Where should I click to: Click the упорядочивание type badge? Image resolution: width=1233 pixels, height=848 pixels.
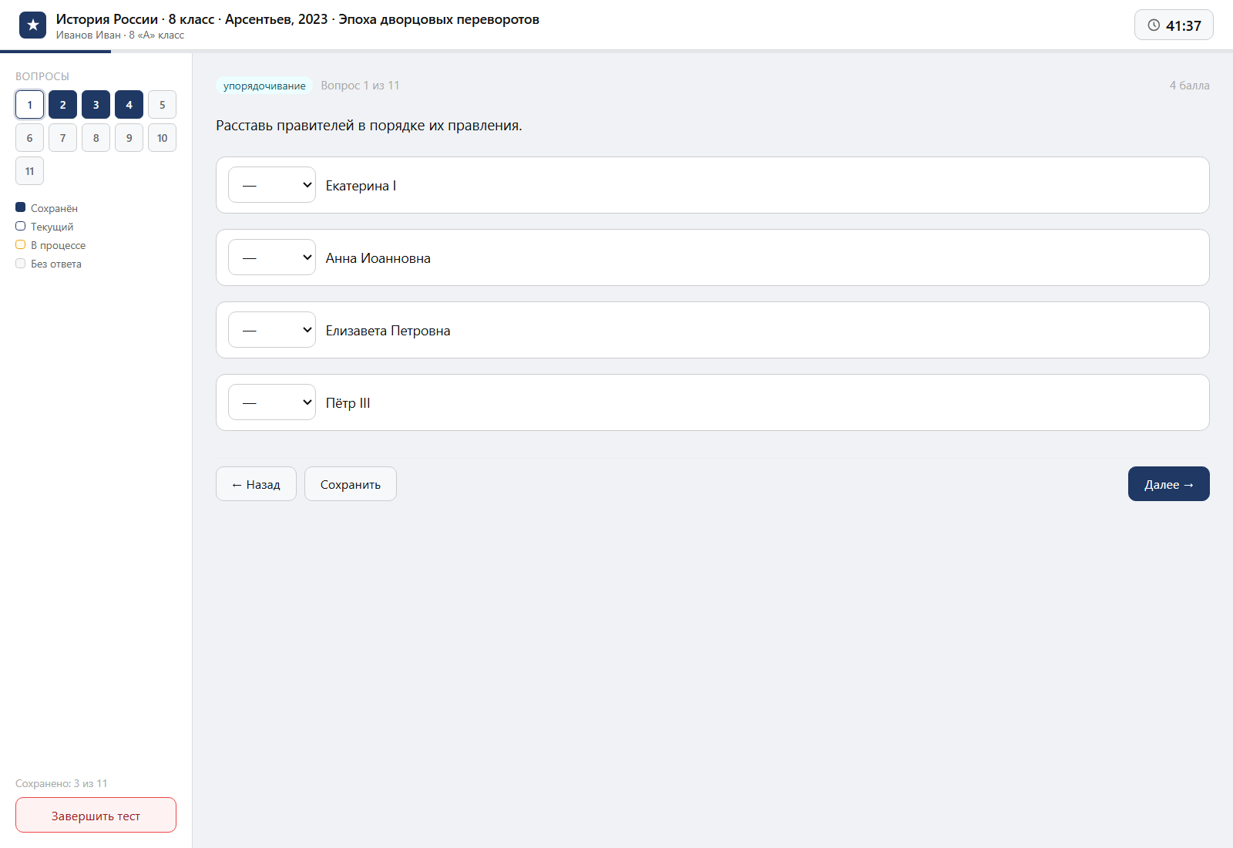coord(264,86)
